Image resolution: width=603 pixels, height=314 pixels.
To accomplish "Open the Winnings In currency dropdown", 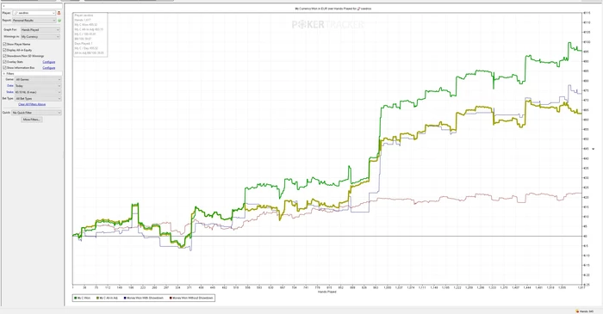I will (x=40, y=36).
